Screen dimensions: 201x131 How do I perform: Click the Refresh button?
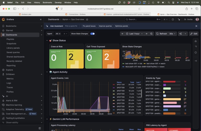[x=162, y=34]
